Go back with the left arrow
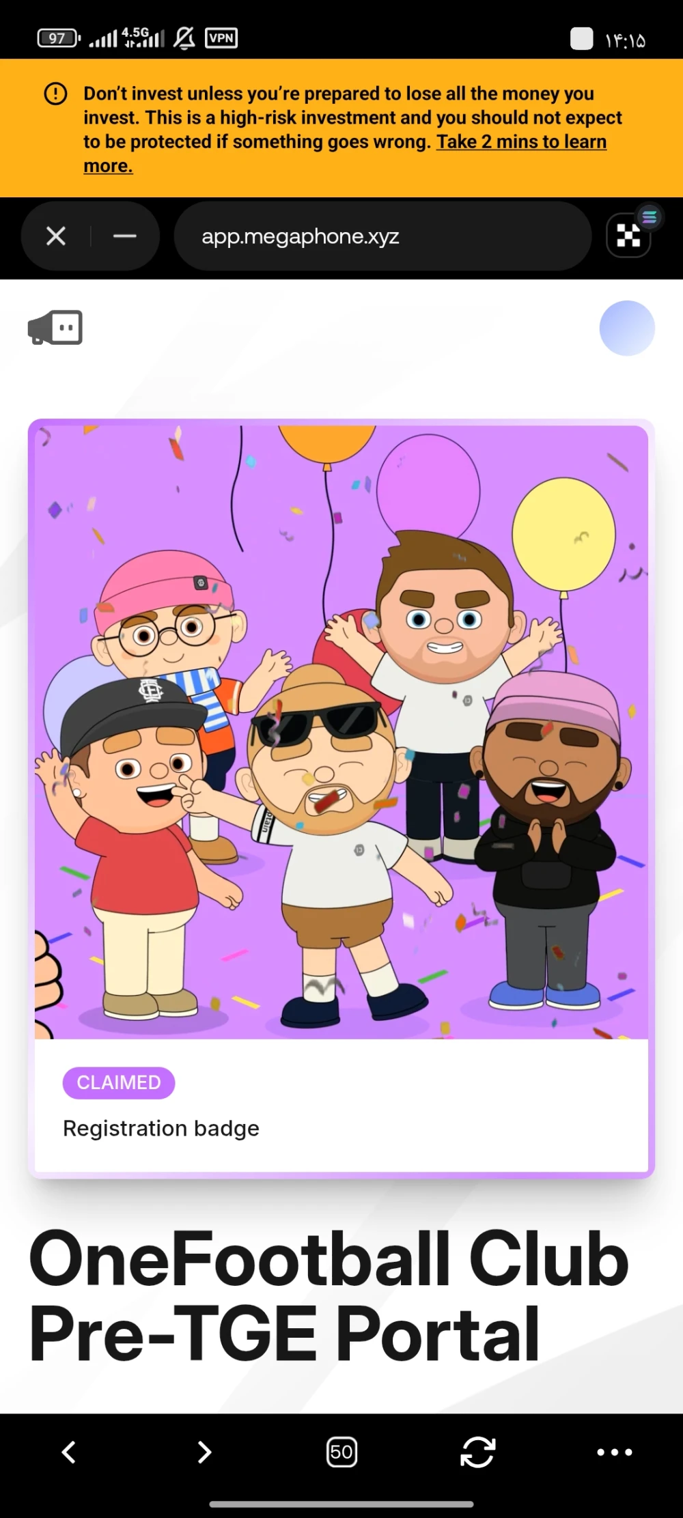The height and width of the screenshot is (1518, 683). click(x=68, y=1452)
